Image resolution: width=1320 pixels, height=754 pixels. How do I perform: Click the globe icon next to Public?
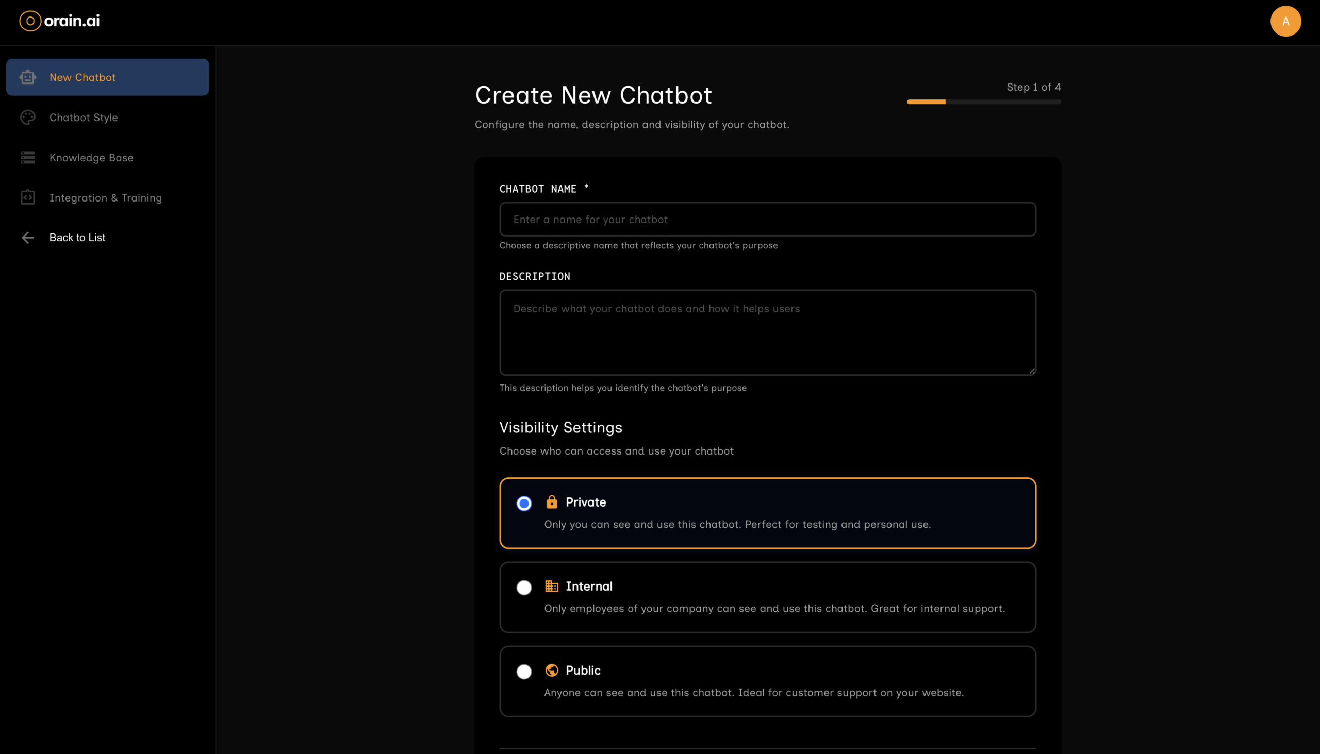(x=551, y=670)
